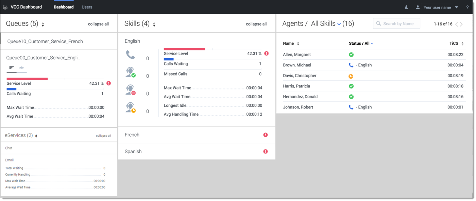
Task: Click the Queue00 red service level bar
Action: (x=27, y=79)
